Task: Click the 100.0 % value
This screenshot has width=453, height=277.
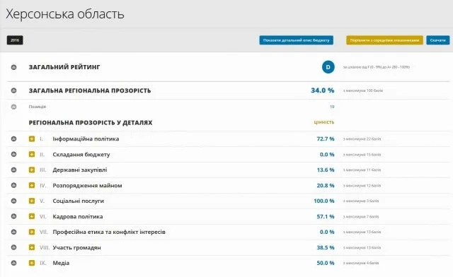Action: [x=324, y=201]
